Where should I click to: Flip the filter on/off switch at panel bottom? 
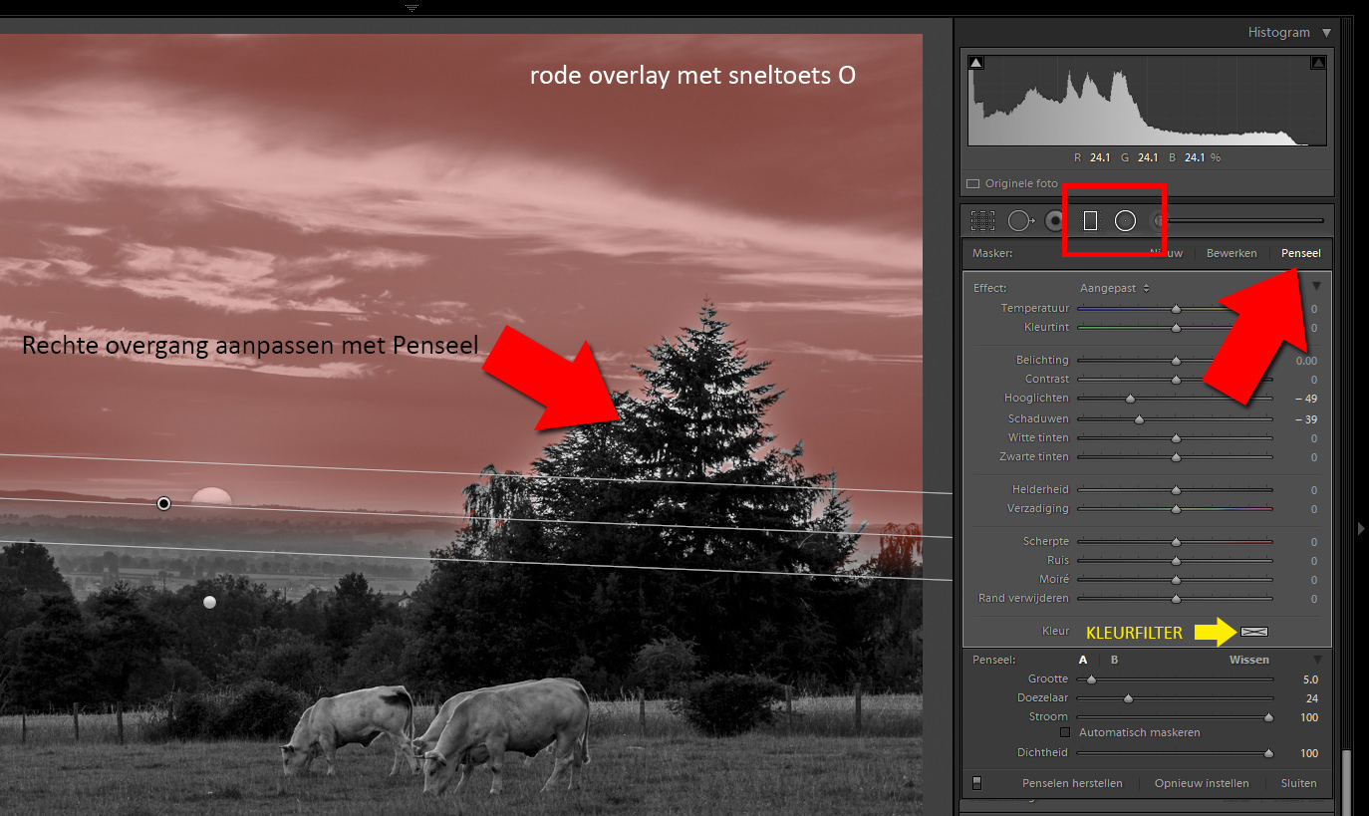(x=976, y=783)
